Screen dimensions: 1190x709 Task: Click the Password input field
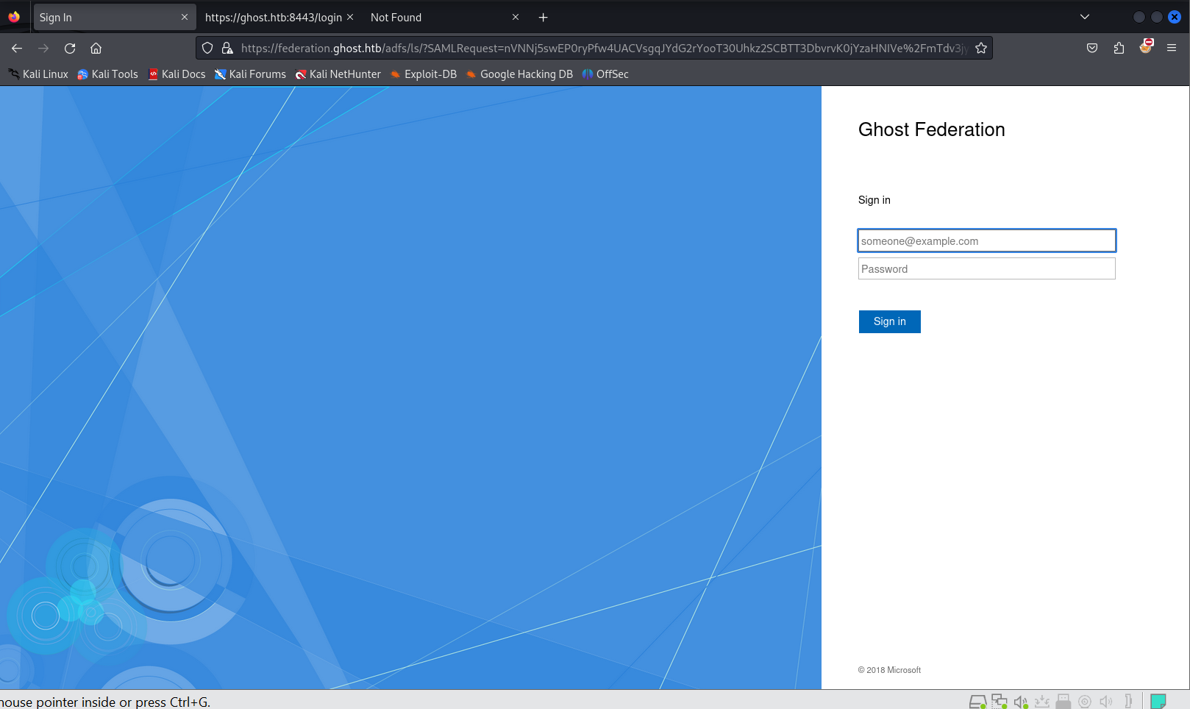987,268
